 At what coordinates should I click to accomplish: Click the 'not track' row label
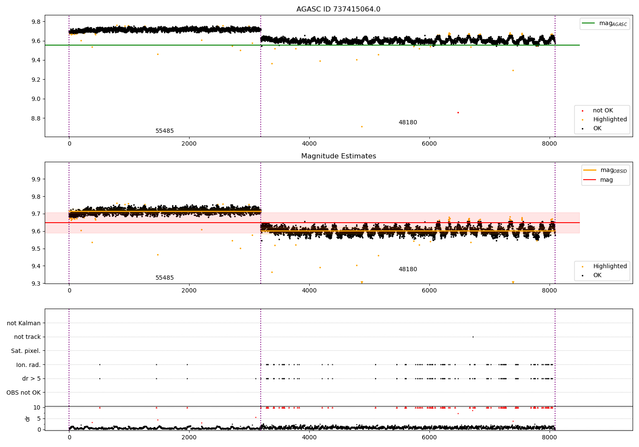[x=27, y=337]
